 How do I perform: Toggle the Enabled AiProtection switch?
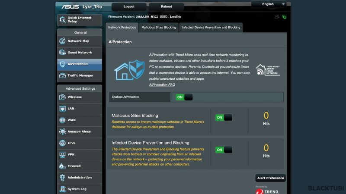(184, 97)
